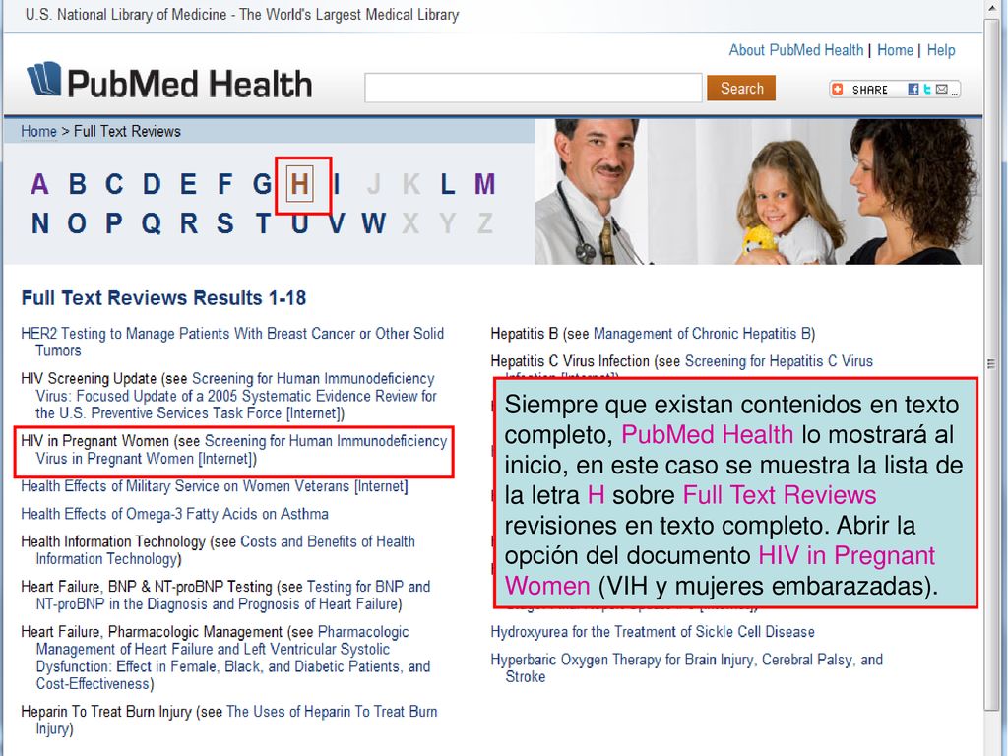Open Pharmacologic Management of Heart Failure link
Image resolution: width=1008 pixels, height=756 pixels.
233,658
